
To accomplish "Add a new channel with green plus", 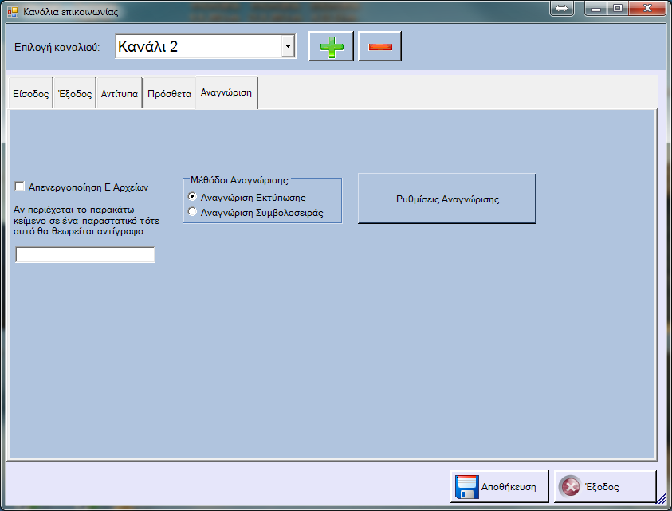I will (x=331, y=46).
